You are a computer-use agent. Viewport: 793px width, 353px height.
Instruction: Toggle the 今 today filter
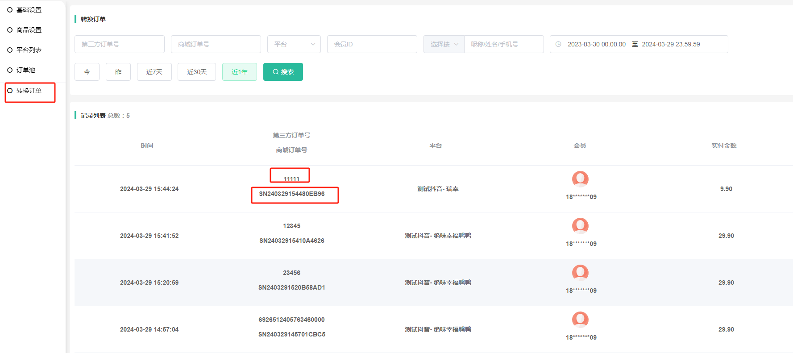click(87, 72)
